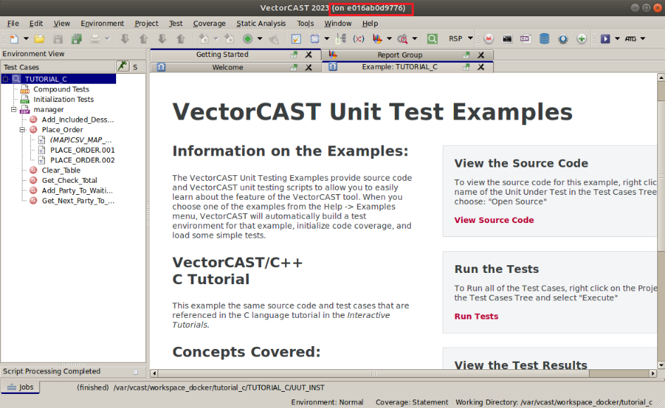Collapse the Place_Order subprogram node
Image resolution: width=665 pixels, height=408 pixels.
click(x=22, y=129)
